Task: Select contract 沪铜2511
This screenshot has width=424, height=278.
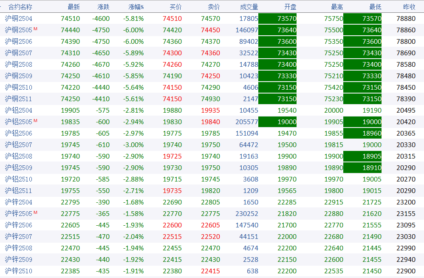Action: (18, 99)
